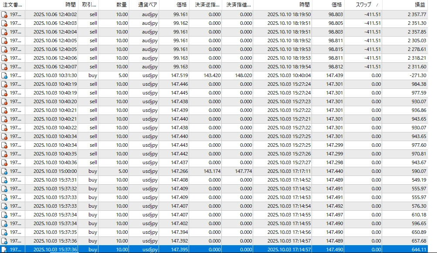Image resolution: width=437 pixels, height=253 pixels.
Task: Sort by the 注文番 order number column header
Action: coord(13,5)
